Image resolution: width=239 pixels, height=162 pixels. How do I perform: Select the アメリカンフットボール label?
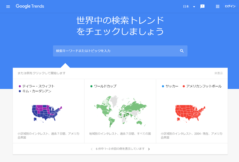pos(204,86)
